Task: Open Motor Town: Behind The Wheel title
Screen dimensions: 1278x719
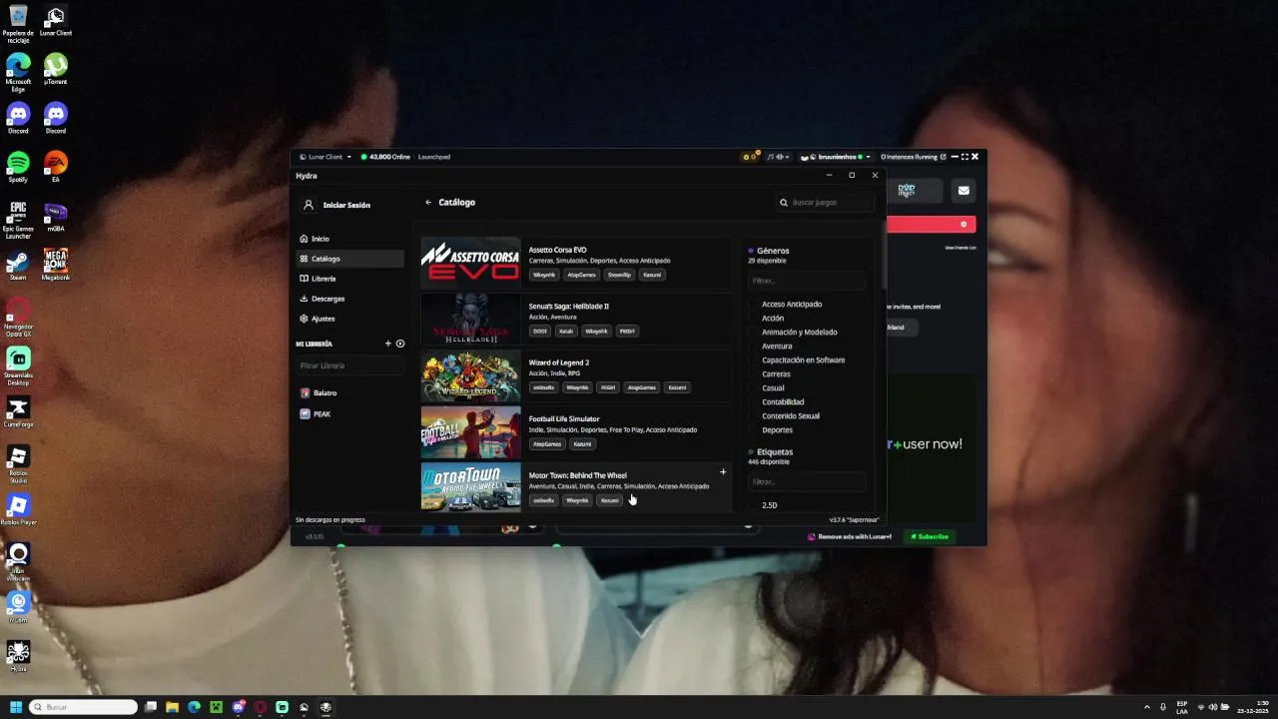Action: [577, 475]
